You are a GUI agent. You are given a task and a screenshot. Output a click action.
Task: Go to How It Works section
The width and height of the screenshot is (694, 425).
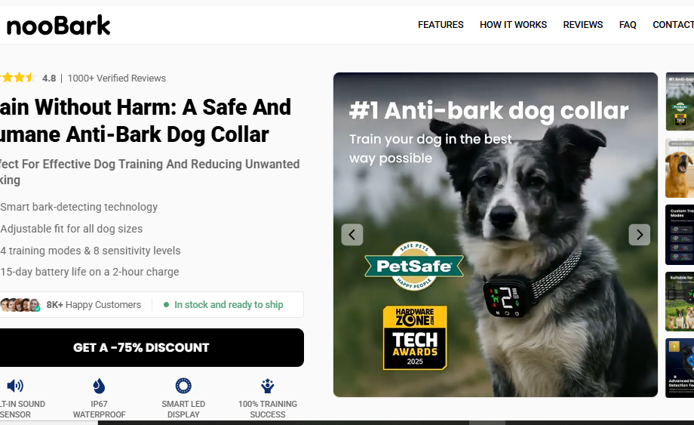[513, 25]
